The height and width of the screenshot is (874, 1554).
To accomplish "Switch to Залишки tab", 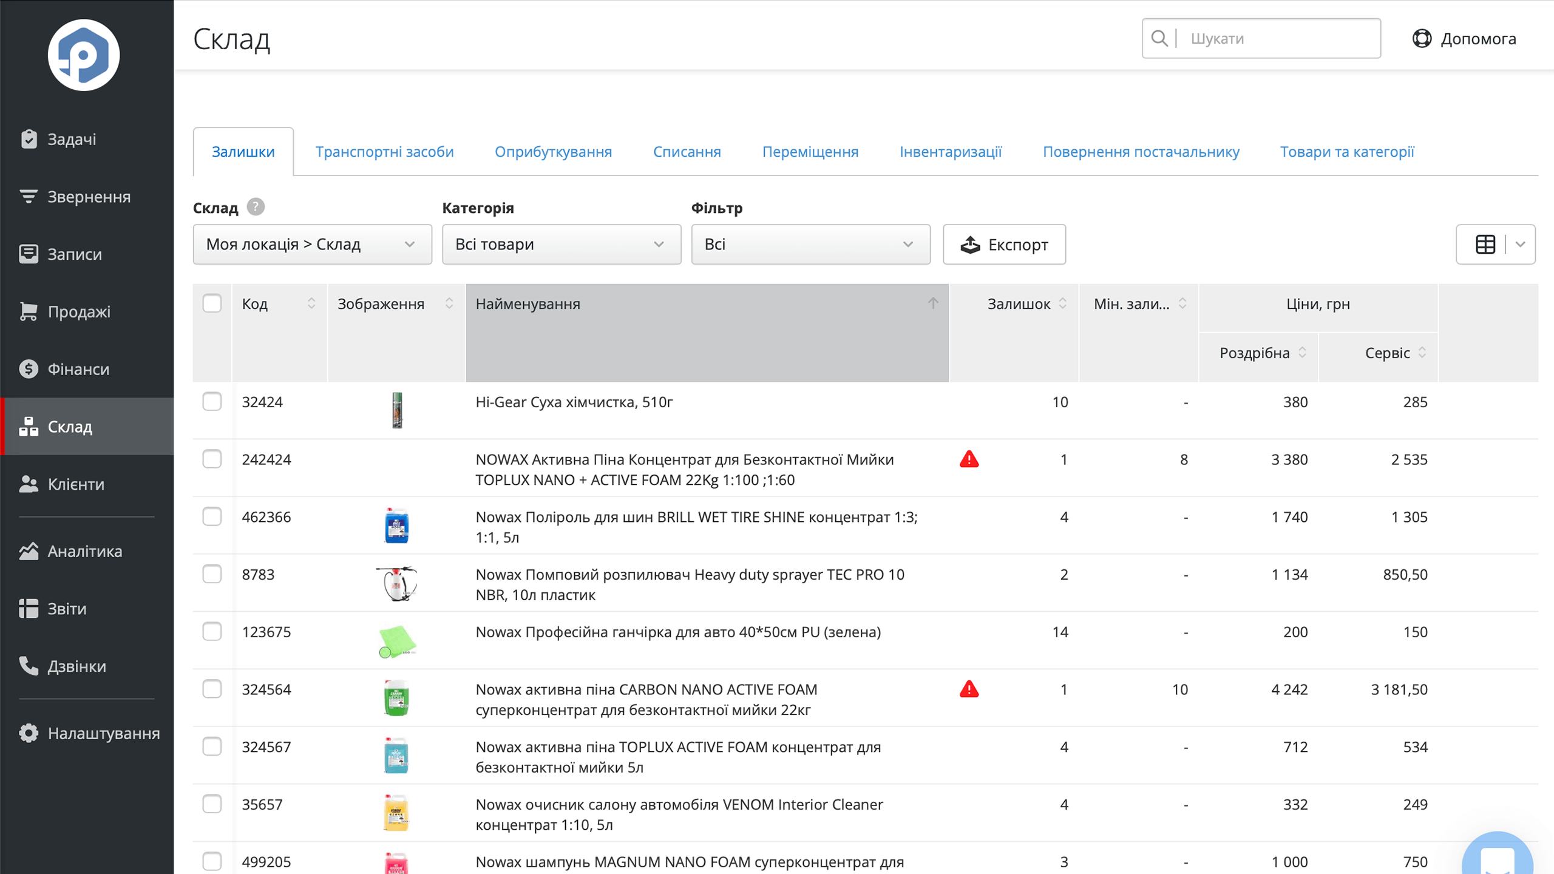I will pyautogui.click(x=243, y=152).
